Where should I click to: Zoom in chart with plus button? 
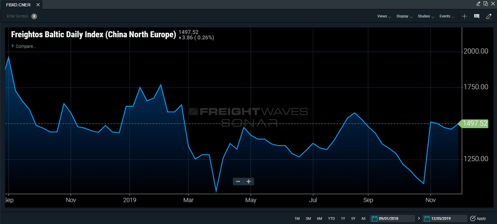click(x=249, y=182)
